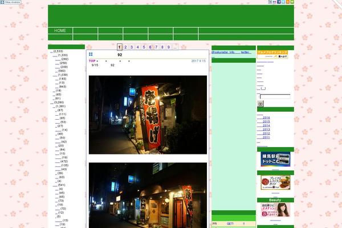Click the orange gourmet blog ranking banner
The width and height of the screenshot is (342, 228).
click(272, 55)
